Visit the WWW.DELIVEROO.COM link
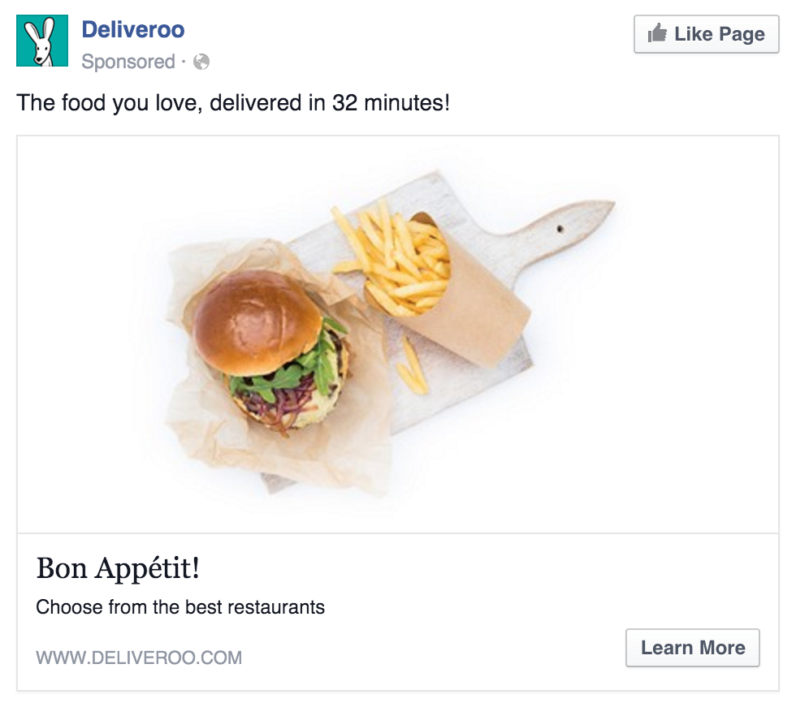796x703 pixels. coord(139,658)
